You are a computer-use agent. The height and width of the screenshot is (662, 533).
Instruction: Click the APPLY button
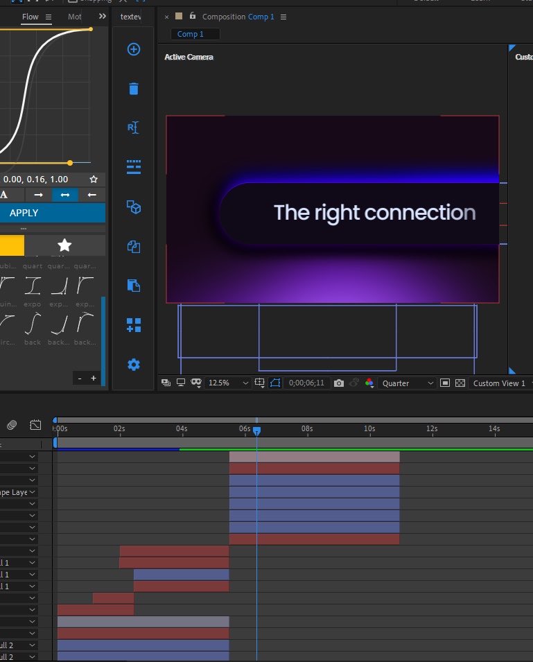(52, 213)
